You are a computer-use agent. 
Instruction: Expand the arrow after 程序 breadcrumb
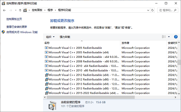[x=55, y=10]
